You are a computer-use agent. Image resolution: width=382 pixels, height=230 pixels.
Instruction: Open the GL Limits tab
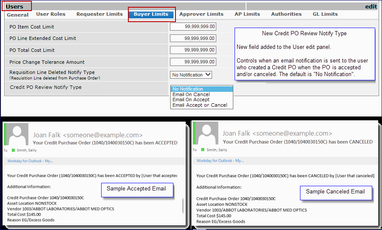(325, 14)
